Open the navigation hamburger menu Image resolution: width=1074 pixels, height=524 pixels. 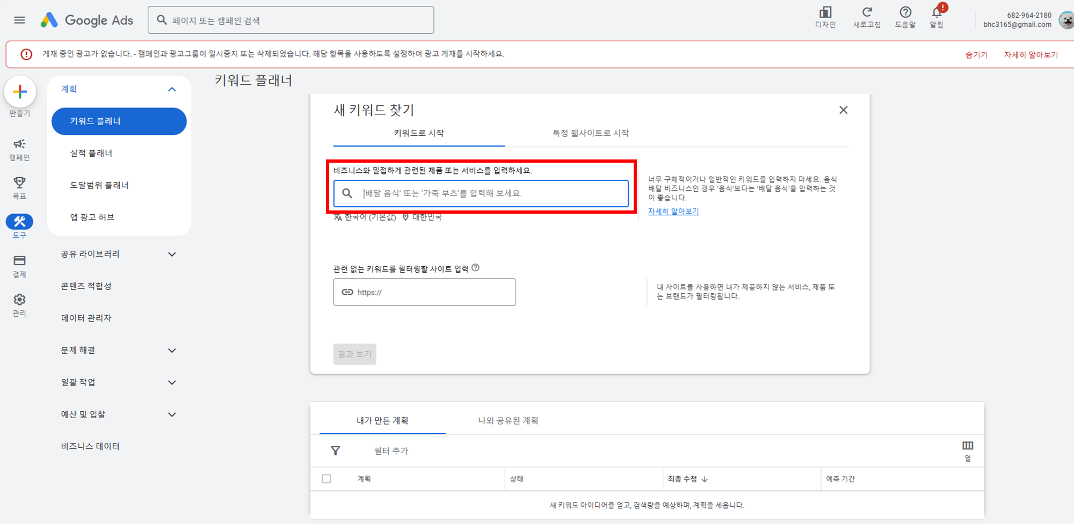[x=20, y=20]
